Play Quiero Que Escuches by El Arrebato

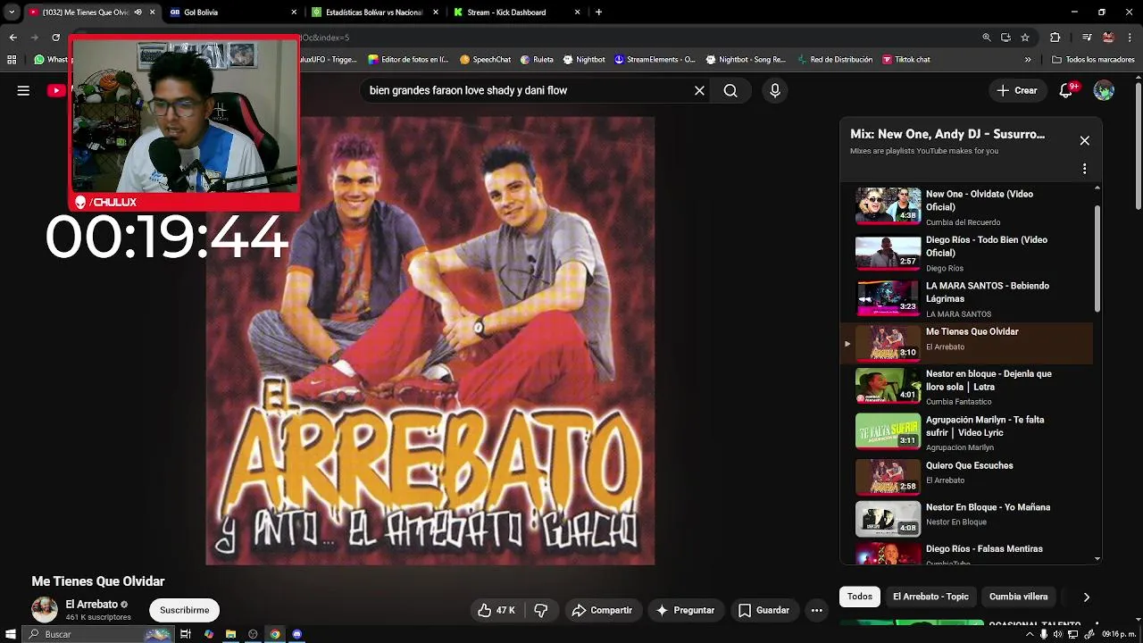click(x=966, y=477)
